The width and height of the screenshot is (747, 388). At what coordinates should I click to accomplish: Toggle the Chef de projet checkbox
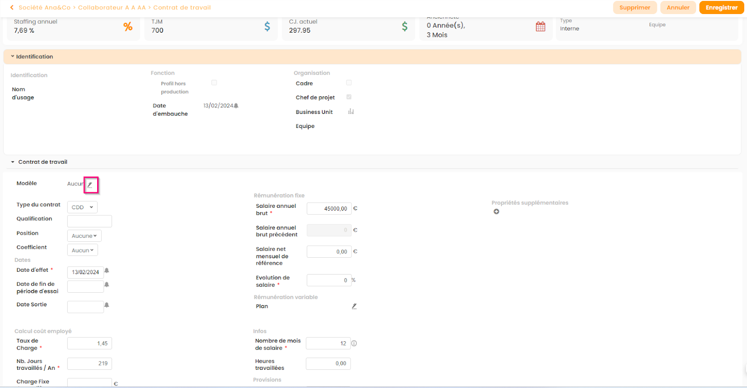(349, 97)
